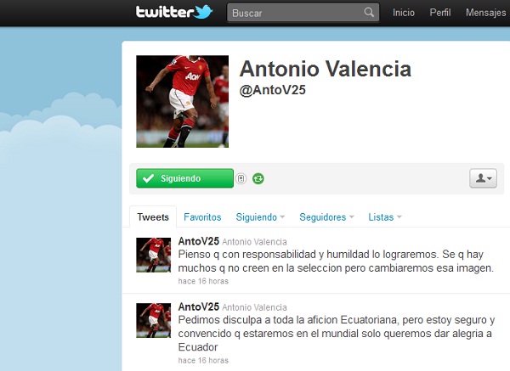Switch to the Favoritos tab
510x371 pixels.
click(x=202, y=217)
